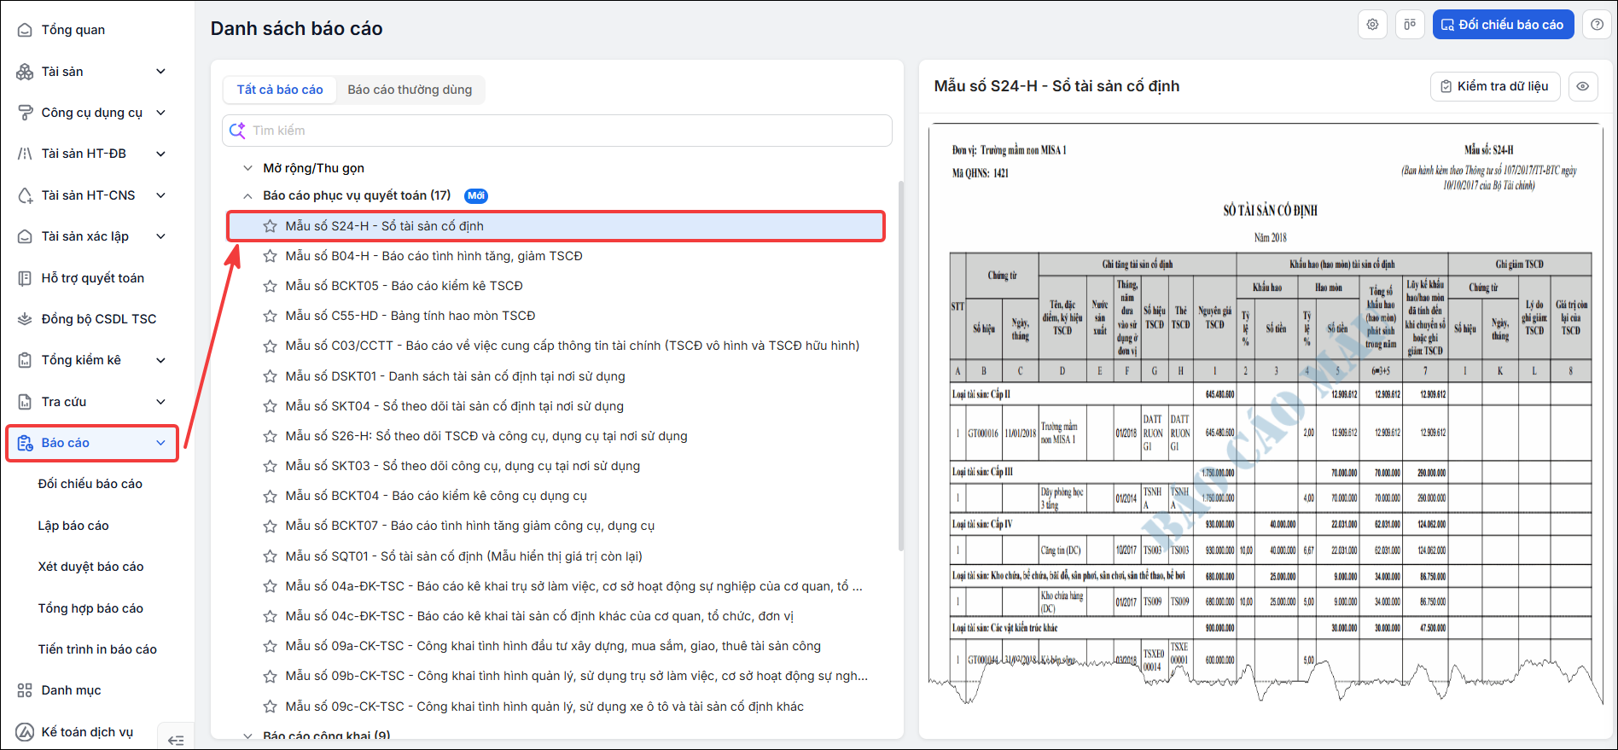Star report Mẫu số S24-H as favorite
The width and height of the screenshot is (1618, 750).
(270, 226)
